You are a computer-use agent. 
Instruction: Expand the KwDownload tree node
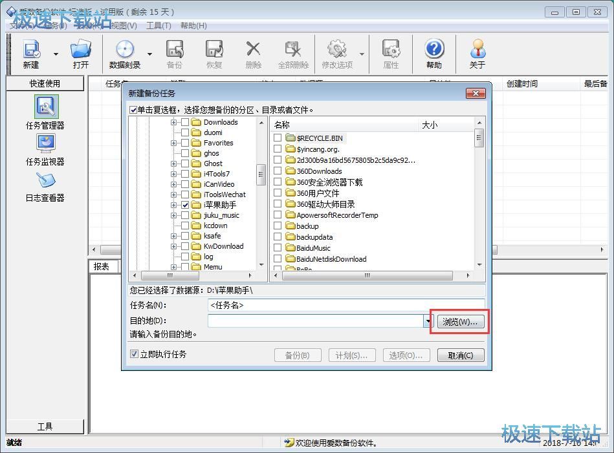pos(173,246)
